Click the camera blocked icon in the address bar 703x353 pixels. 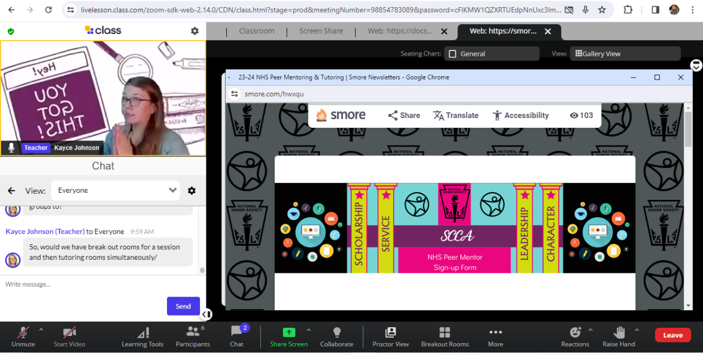coord(569,10)
